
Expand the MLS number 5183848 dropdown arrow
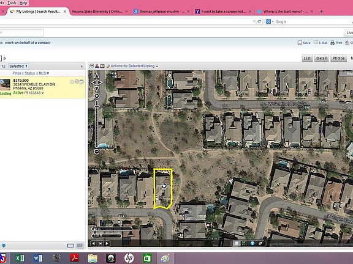click(42, 93)
